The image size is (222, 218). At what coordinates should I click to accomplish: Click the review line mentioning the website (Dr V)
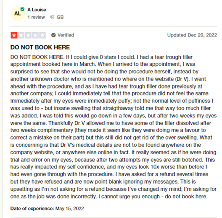coord(108,79)
